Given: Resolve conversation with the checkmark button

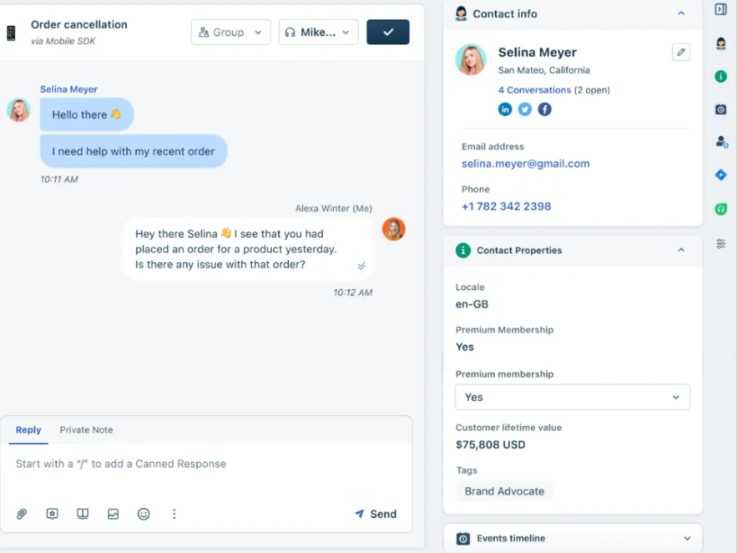Looking at the screenshot, I should (388, 32).
